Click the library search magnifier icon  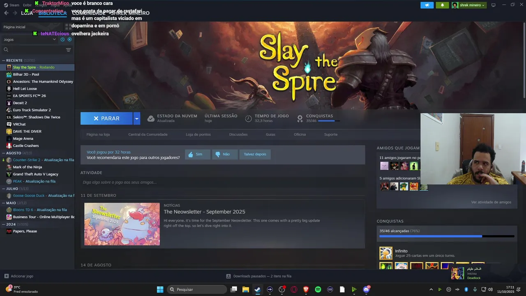click(6, 50)
